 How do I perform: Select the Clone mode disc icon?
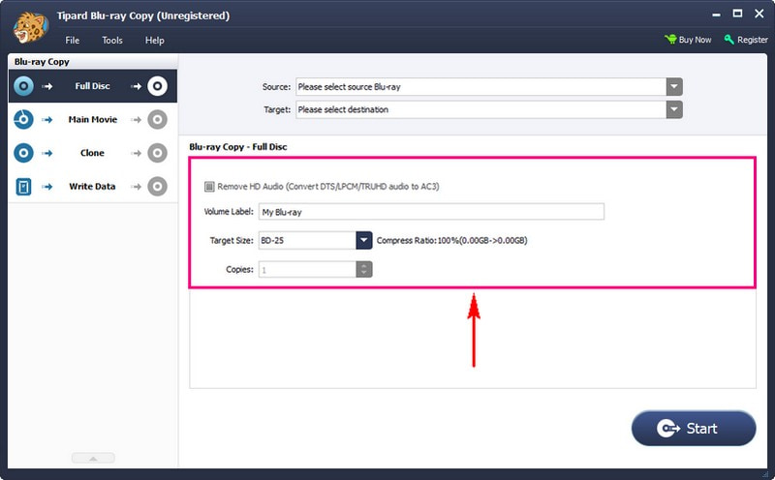pos(24,153)
